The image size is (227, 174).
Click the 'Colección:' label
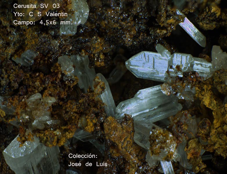click(83, 156)
